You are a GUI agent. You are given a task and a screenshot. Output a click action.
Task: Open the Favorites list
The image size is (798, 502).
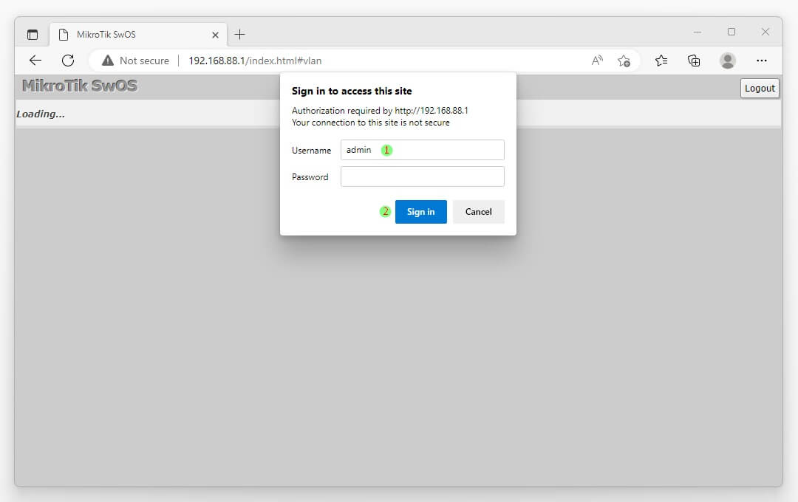click(x=661, y=61)
